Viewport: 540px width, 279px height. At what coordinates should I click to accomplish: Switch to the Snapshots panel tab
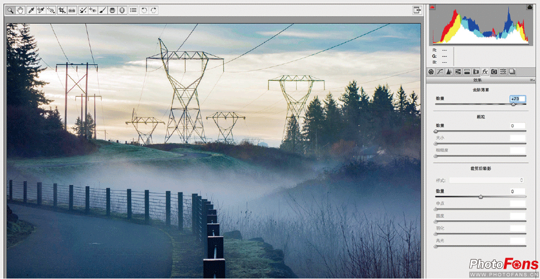(x=512, y=72)
